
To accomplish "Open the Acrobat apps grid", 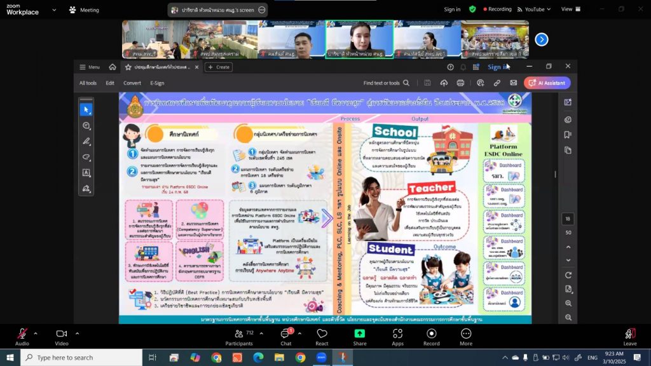I will pyautogui.click(x=476, y=67).
